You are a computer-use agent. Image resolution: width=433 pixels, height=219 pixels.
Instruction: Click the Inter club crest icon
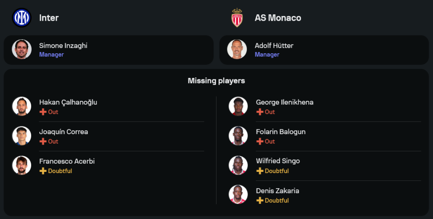(21, 18)
